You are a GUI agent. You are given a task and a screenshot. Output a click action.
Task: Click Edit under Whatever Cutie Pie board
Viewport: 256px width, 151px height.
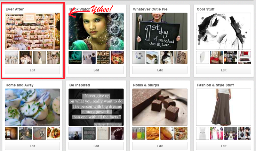(160, 70)
